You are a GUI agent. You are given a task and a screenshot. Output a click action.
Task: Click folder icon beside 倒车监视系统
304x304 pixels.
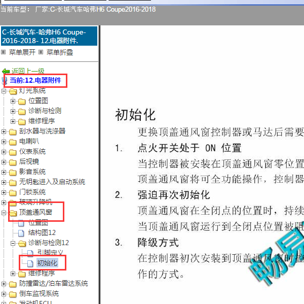[x=13, y=294]
